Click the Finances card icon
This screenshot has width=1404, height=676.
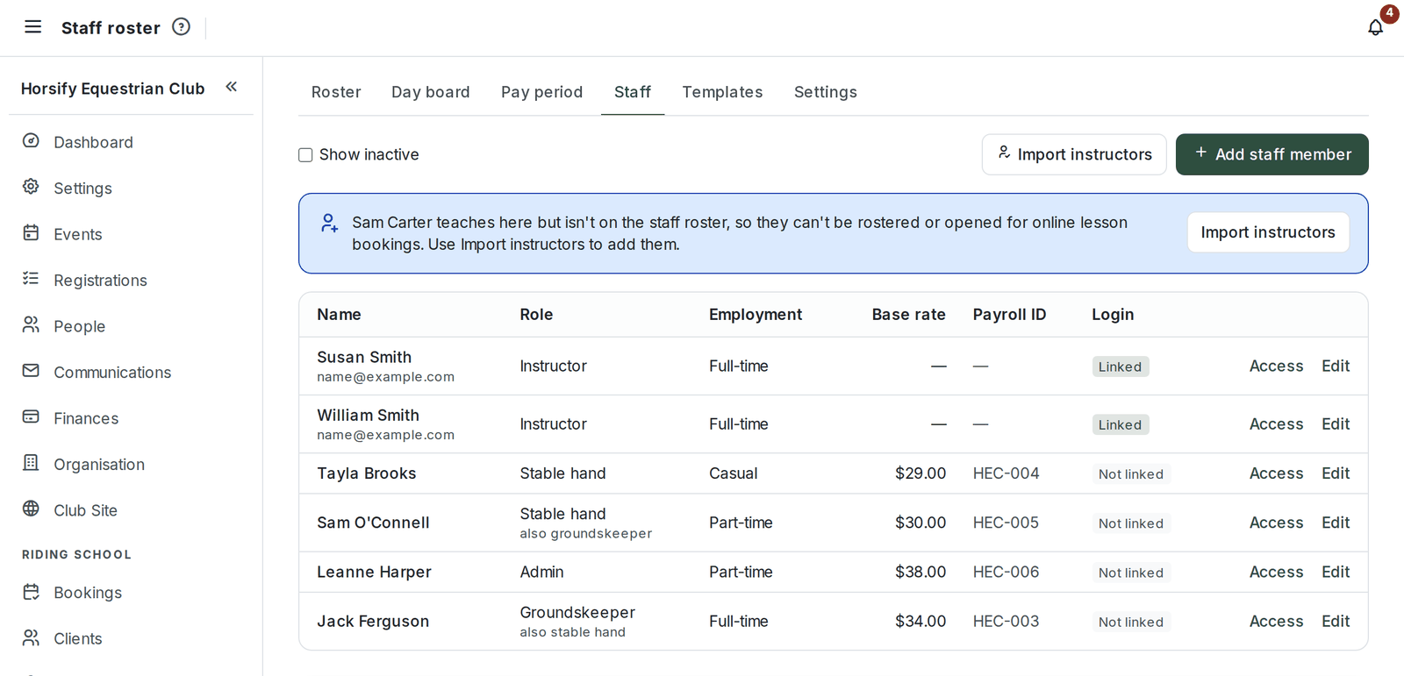coord(31,417)
